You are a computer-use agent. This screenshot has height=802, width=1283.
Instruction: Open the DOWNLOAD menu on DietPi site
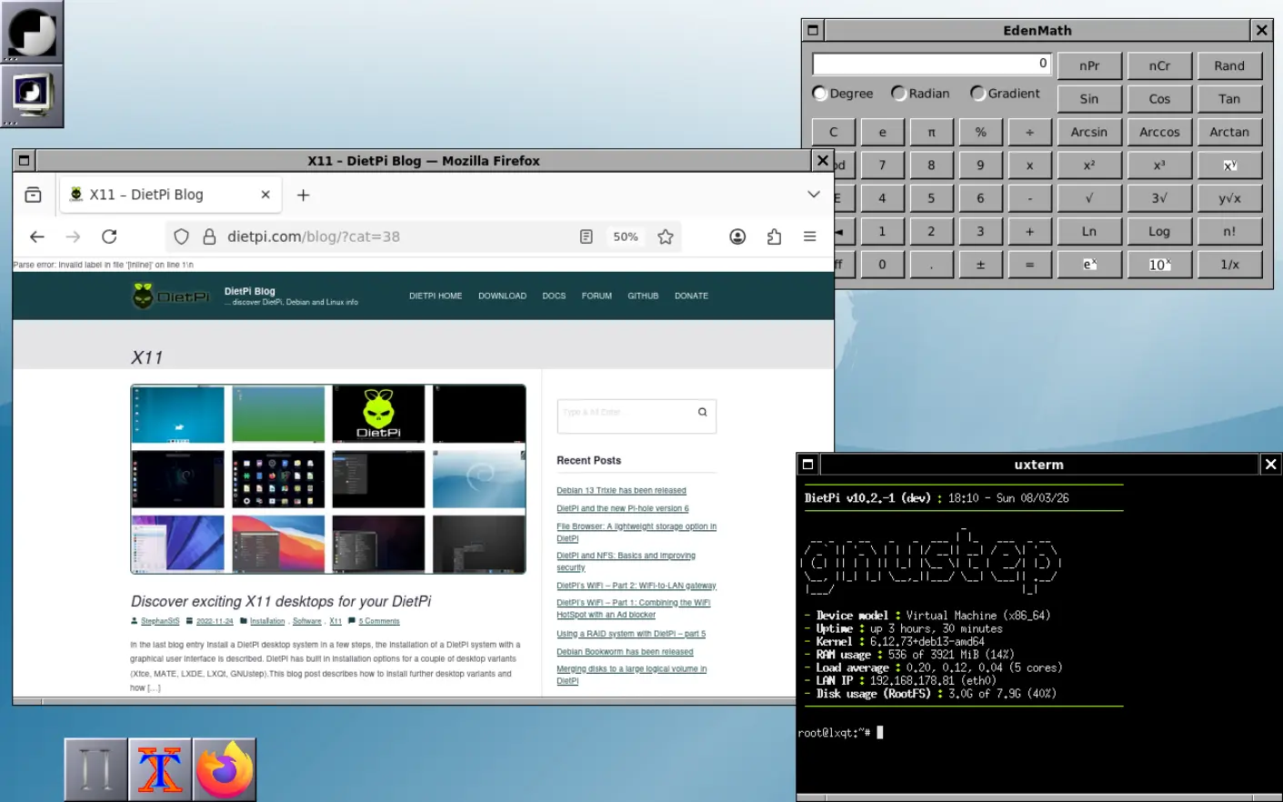click(502, 296)
